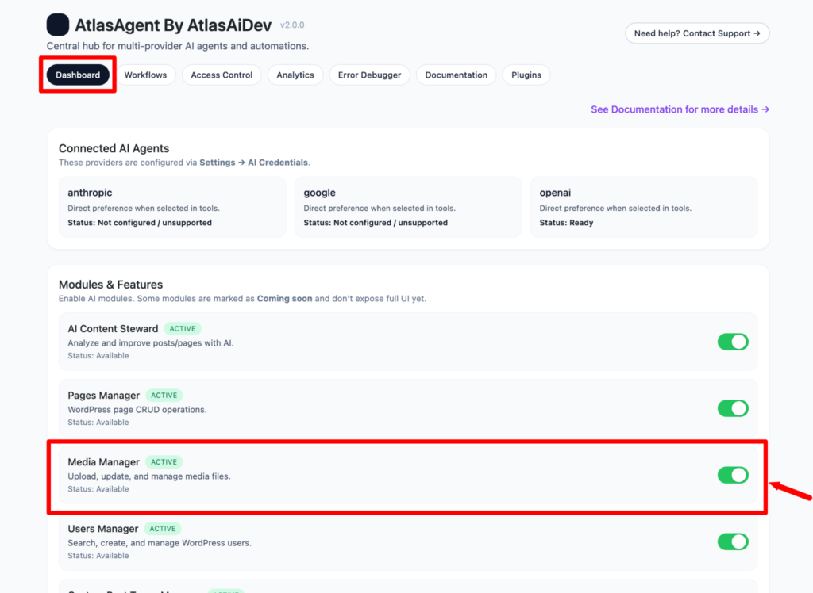Click the Coming soon bold text
813x593 pixels.
coord(285,298)
